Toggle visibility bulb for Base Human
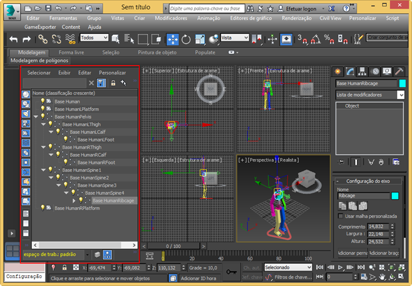 click(43, 101)
